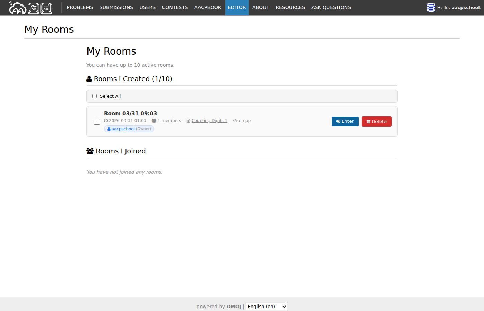Viewport: 484px width, 311px height.
Task: Open the Editor tab in navigation
Action: tap(237, 7)
